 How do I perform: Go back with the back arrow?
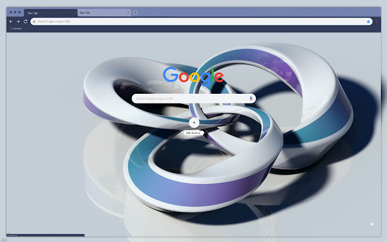tap(11, 22)
